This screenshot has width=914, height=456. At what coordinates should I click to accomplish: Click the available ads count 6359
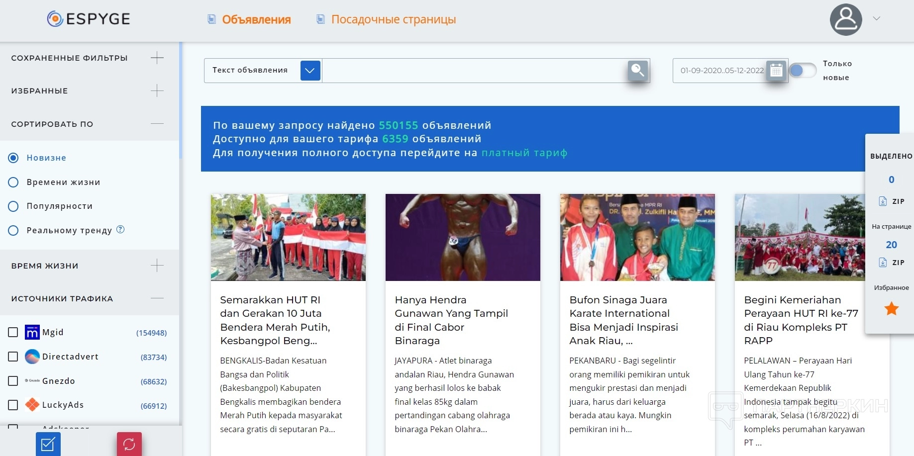click(x=395, y=139)
